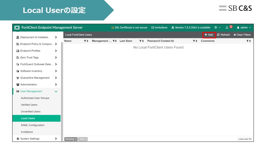The width and height of the screenshot is (266, 149).
Task: Open Authorized User Groups
Action: click(35, 98)
